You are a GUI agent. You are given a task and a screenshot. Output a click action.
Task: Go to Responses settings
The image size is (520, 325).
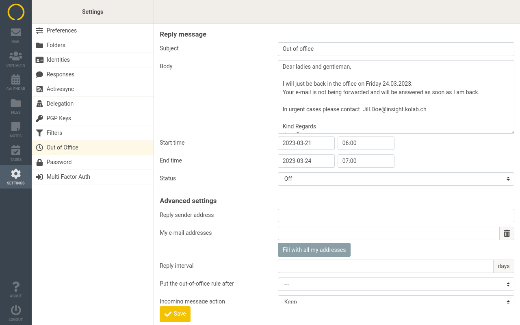pyautogui.click(x=93, y=74)
